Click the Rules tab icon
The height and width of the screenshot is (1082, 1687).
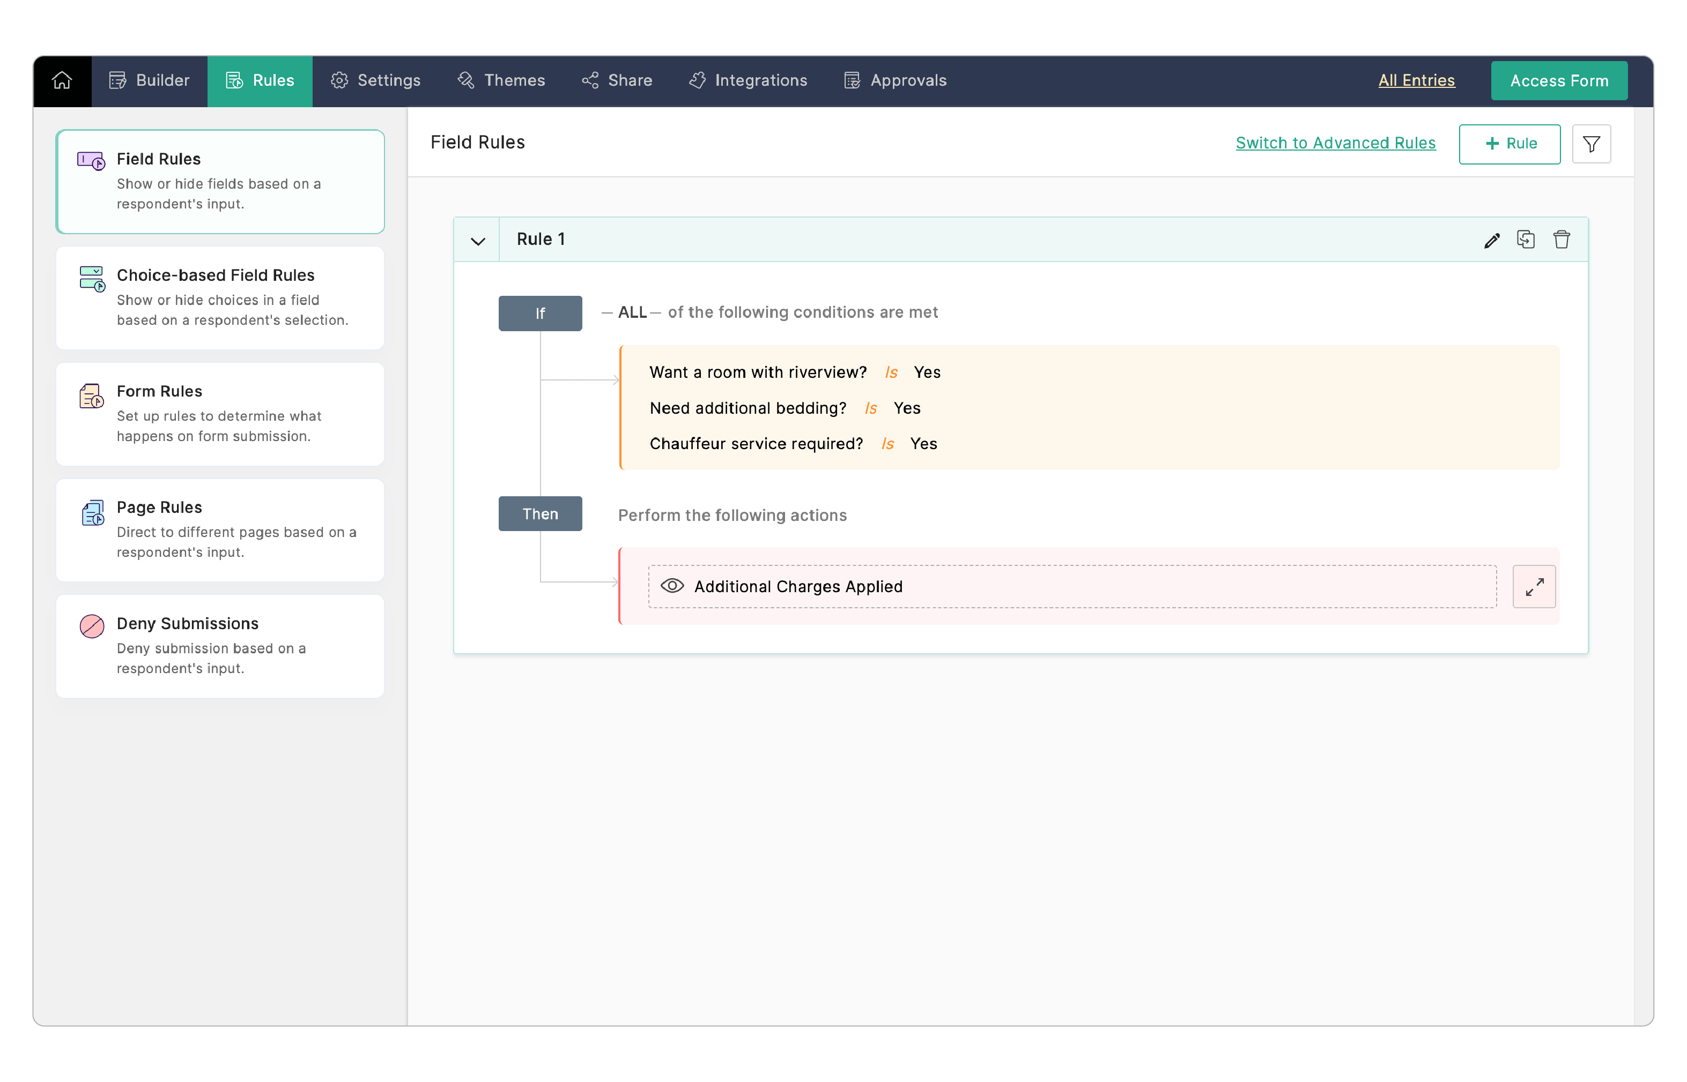[x=234, y=81]
